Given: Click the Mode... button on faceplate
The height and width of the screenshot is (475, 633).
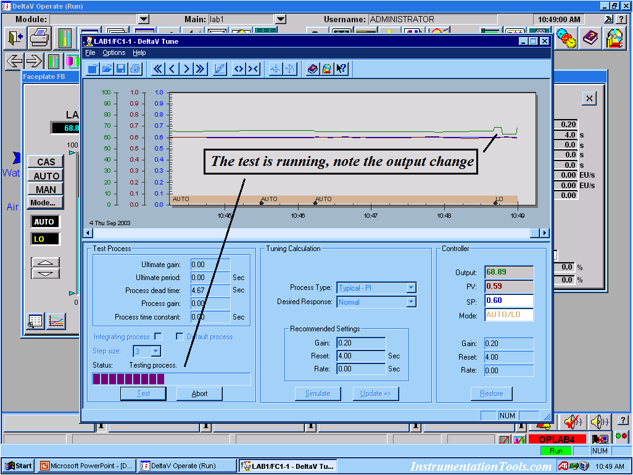Looking at the screenshot, I should [46, 202].
